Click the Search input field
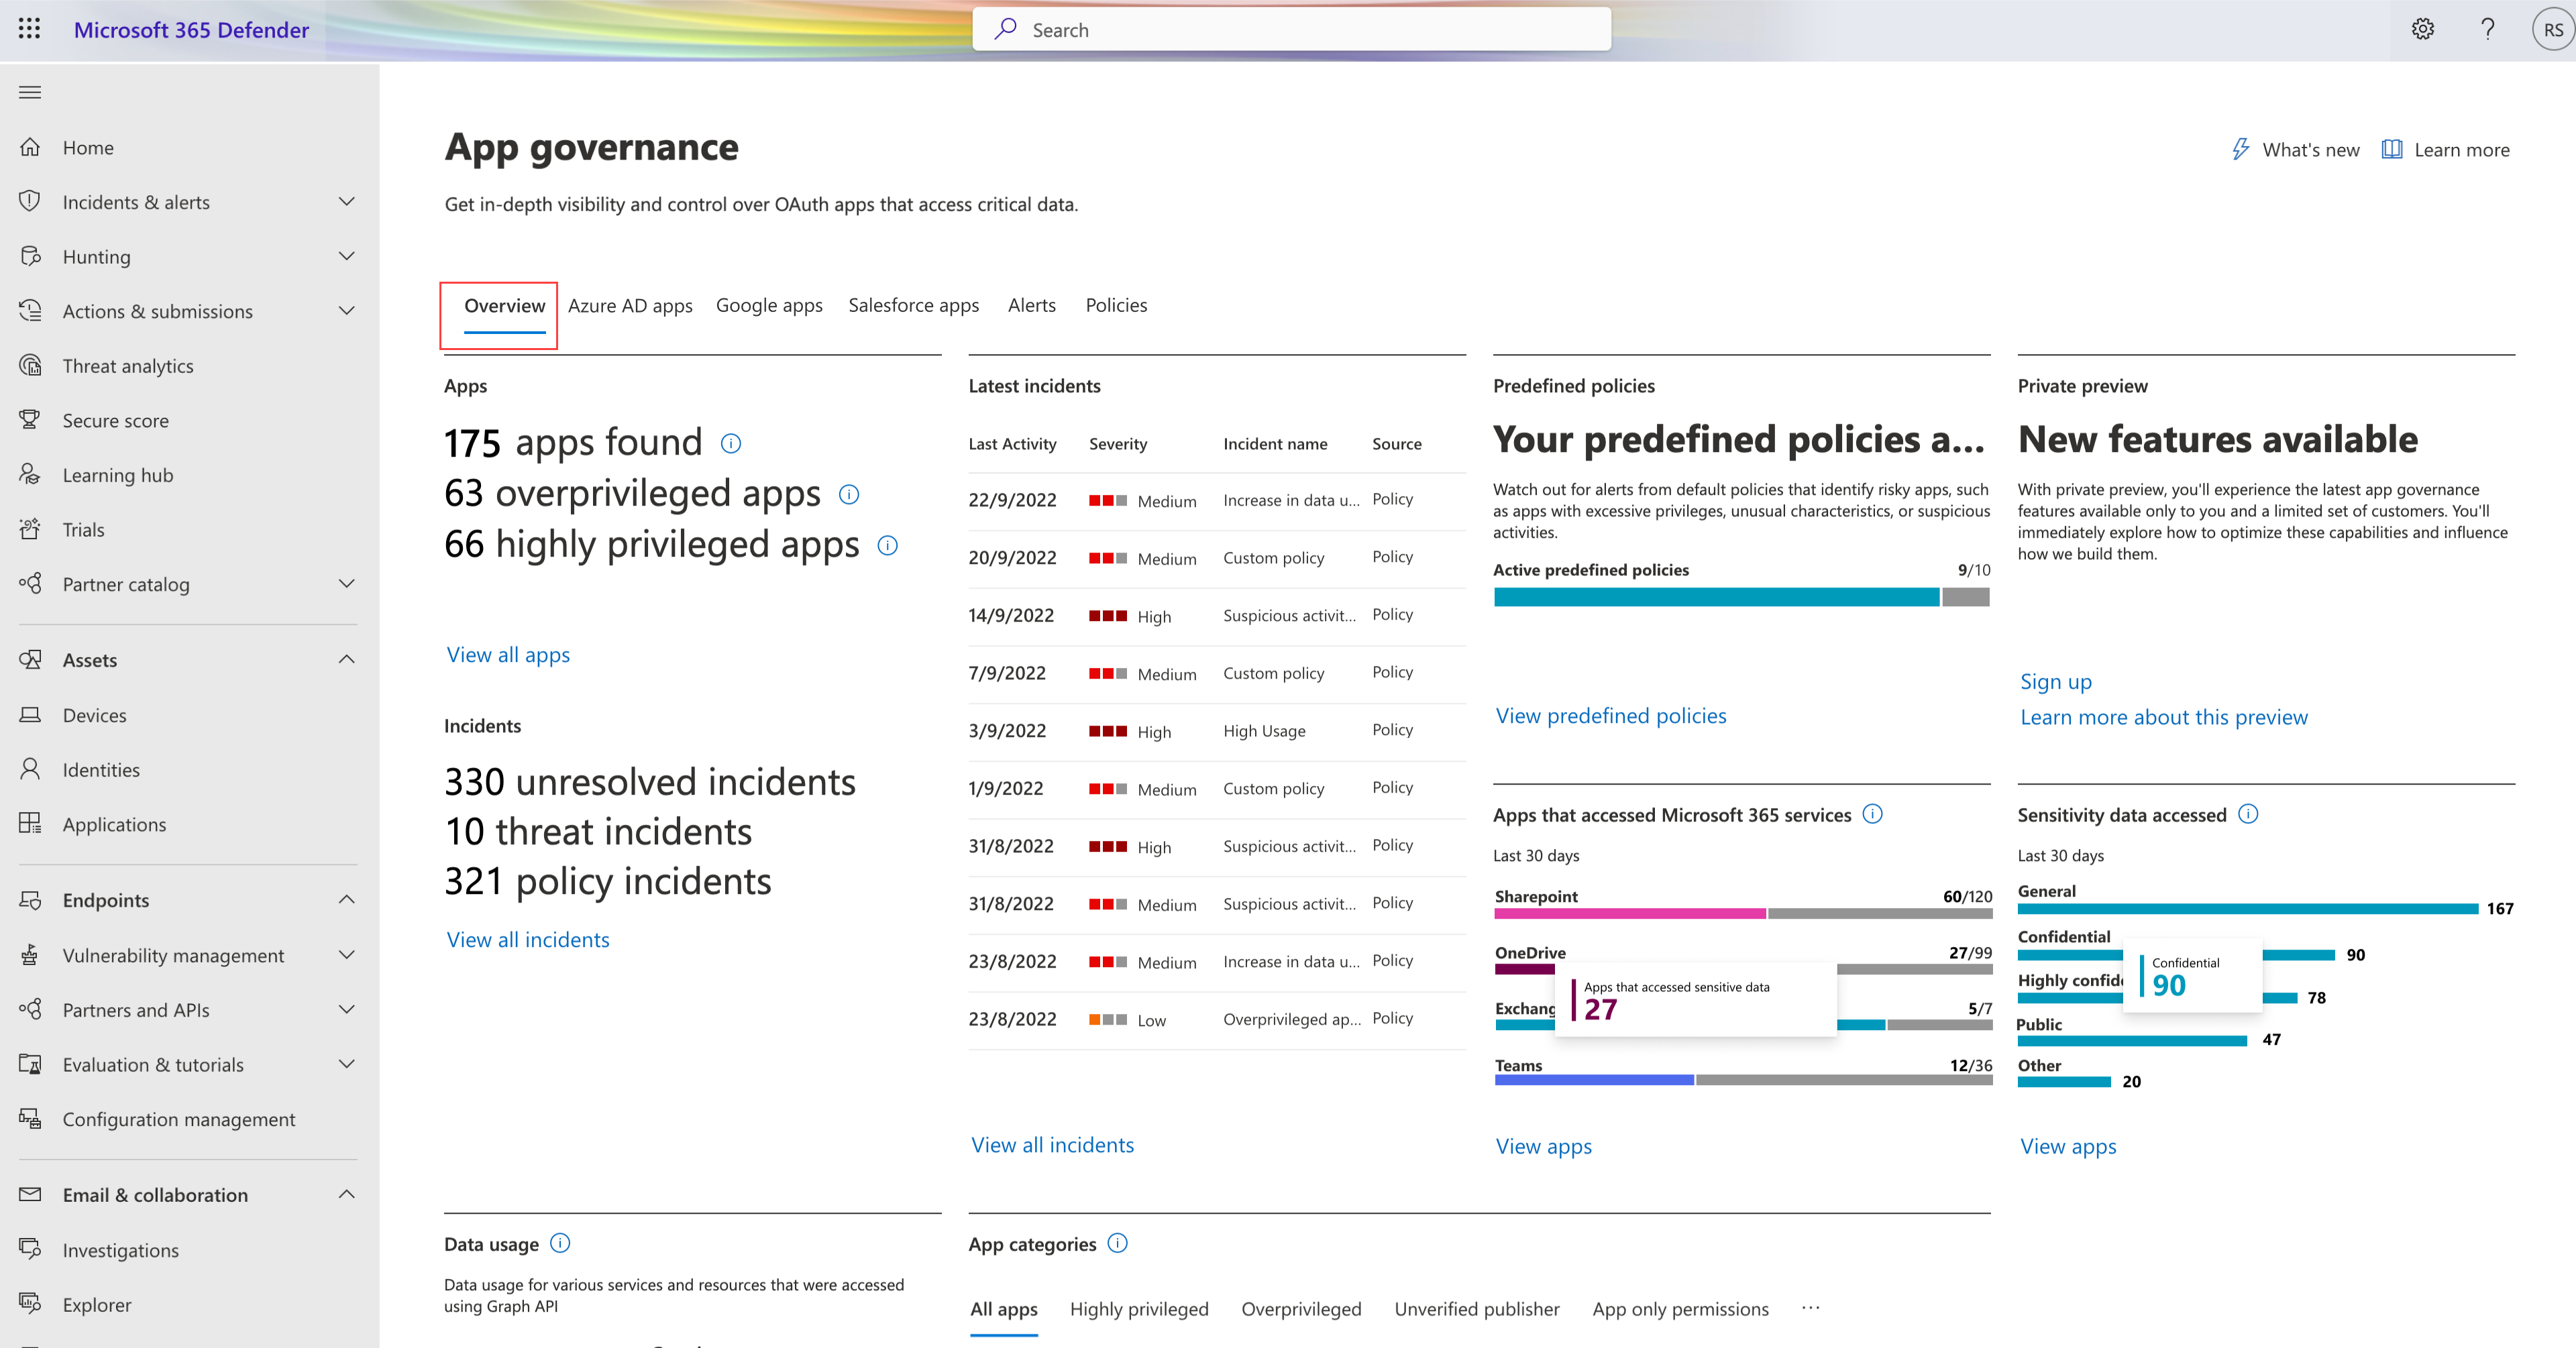Screen dimensions: 2576x1348 (x=1288, y=29)
